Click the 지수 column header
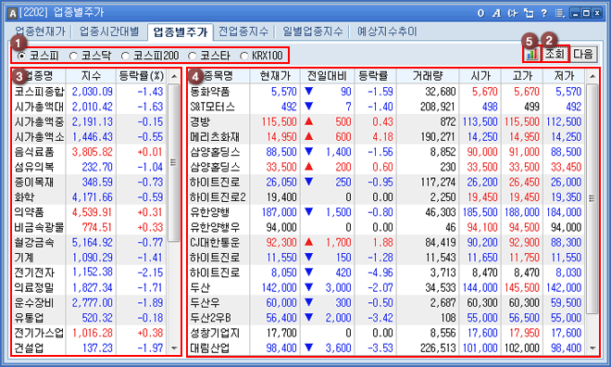Screen dimensions: 611x367 tap(91, 76)
